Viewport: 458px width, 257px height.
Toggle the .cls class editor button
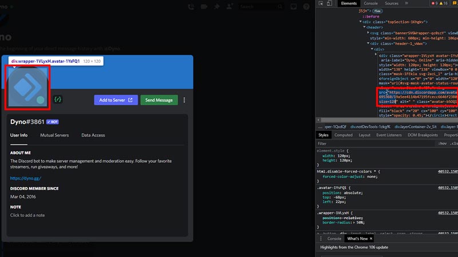click(453, 143)
